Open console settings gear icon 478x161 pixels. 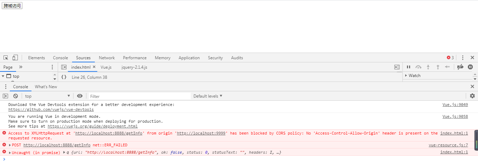pos(472,96)
